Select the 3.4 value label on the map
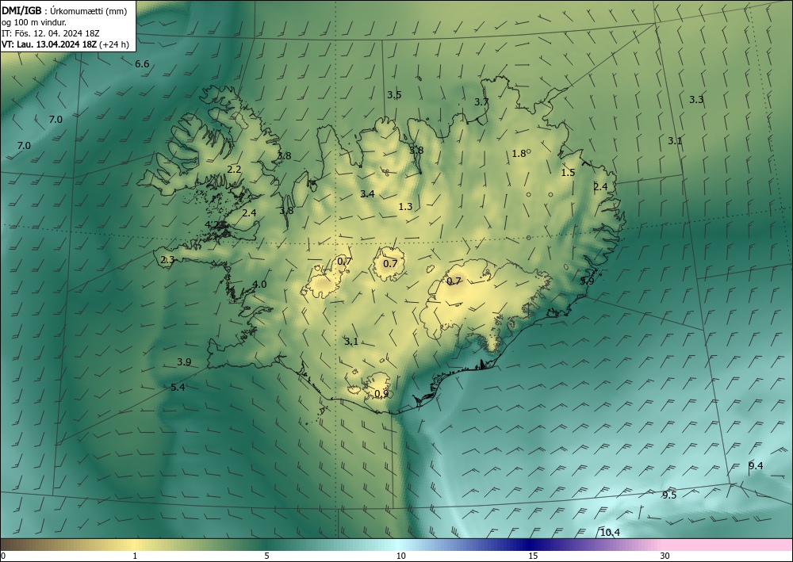 tap(367, 193)
